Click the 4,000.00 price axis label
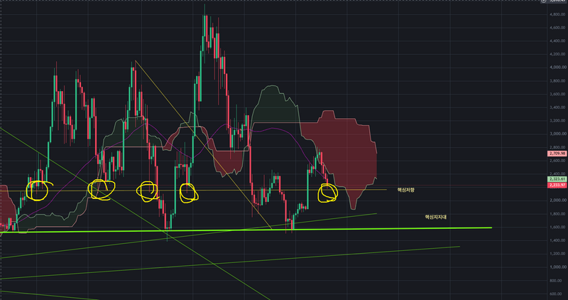Viewport: 568px width, 300px height. (x=558, y=68)
